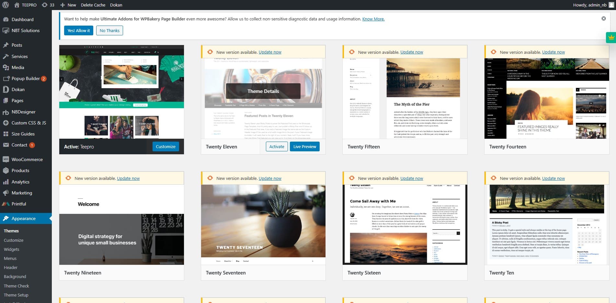Expand the + New admin bar menu

click(x=68, y=5)
